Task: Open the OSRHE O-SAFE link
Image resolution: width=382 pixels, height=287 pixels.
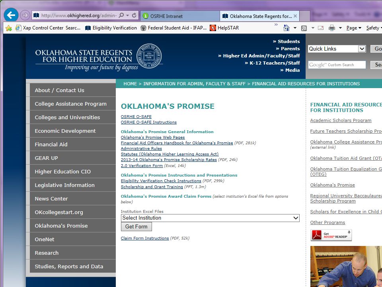Action: click(136, 117)
